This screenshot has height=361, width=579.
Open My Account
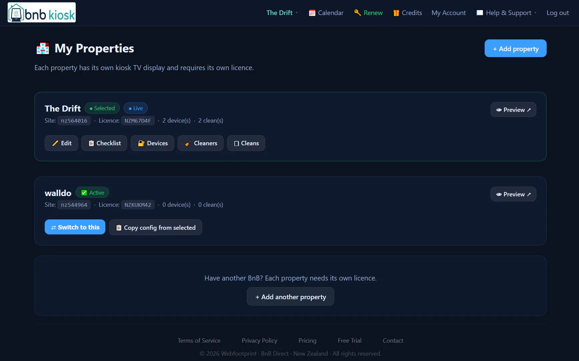(x=449, y=13)
